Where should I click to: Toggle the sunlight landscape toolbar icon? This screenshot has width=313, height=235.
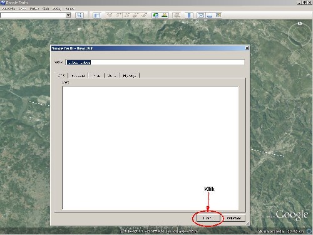(165, 15)
